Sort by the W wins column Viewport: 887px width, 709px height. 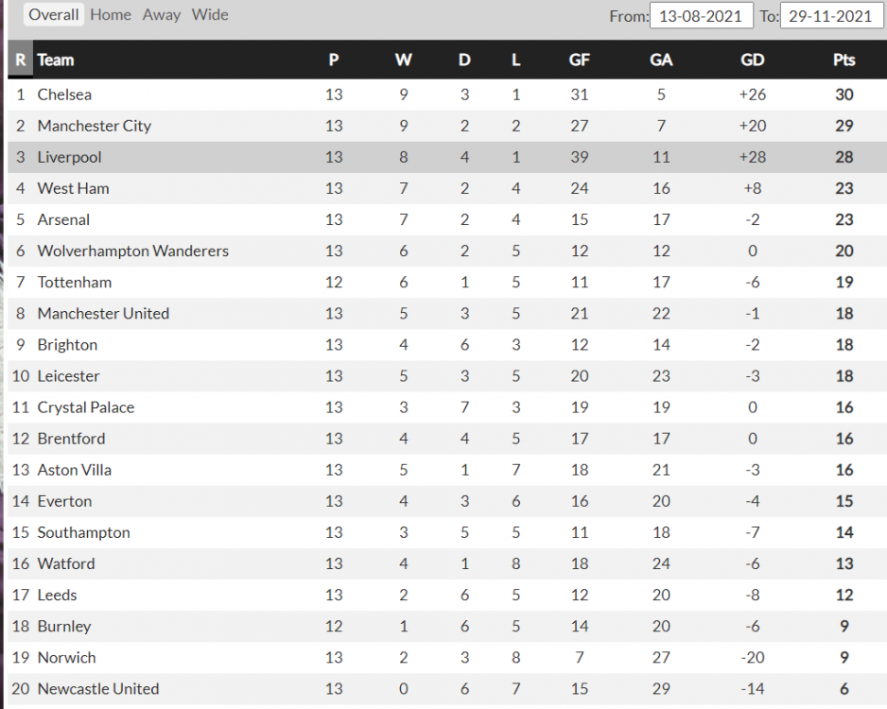pos(404,60)
